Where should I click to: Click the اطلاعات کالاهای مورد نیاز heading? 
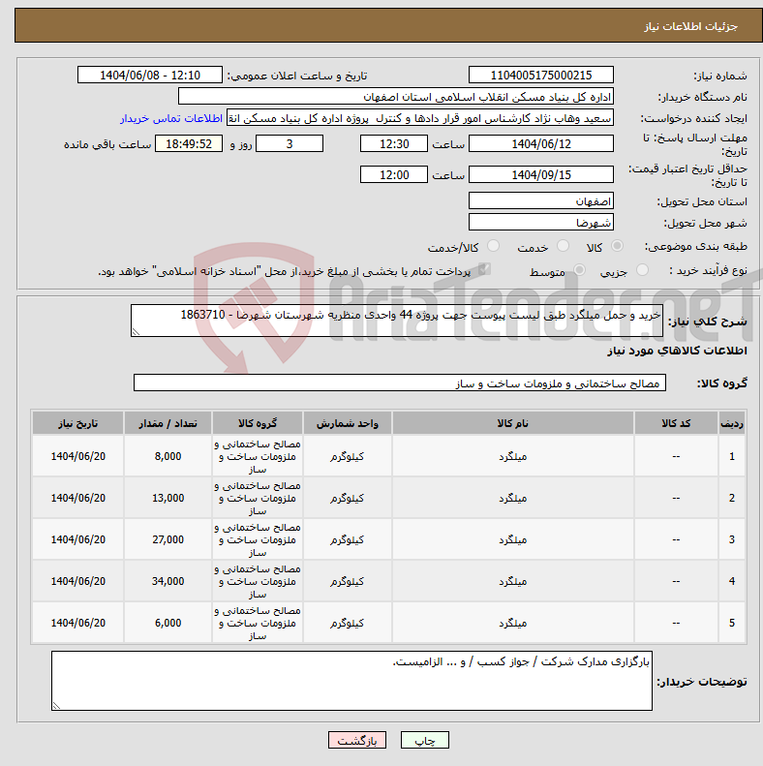677,351
